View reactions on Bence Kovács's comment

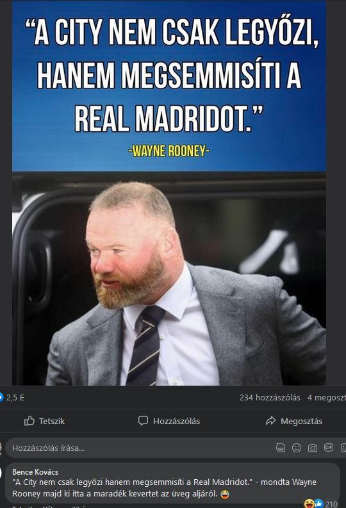(314, 504)
